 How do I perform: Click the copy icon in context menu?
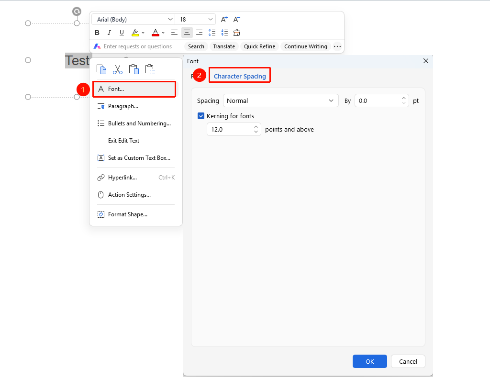pos(101,69)
